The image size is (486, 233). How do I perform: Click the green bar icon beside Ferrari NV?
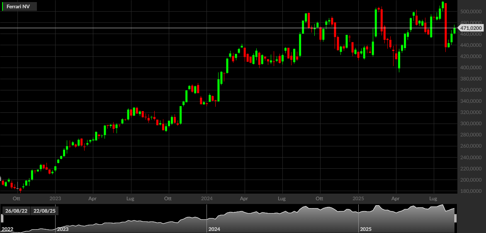[3, 7]
